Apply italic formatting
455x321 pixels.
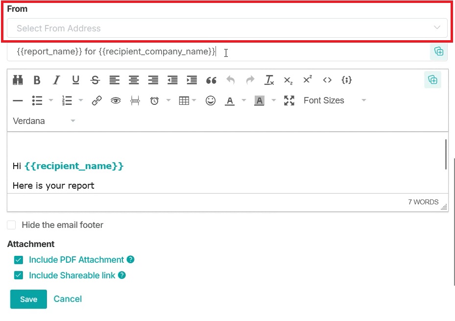click(56, 80)
